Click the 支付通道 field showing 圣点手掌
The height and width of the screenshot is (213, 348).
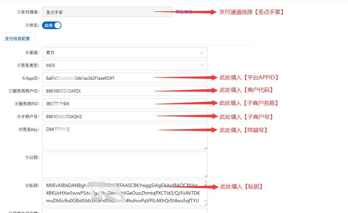(x=104, y=12)
